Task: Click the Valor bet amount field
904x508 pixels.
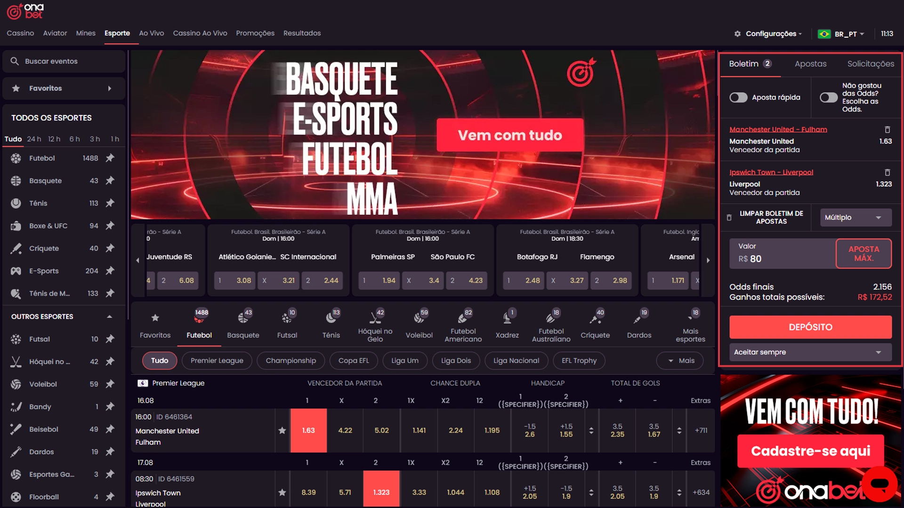Action: [x=782, y=254]
